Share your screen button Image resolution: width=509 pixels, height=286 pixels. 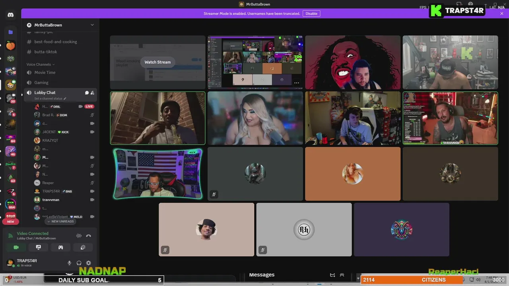(x=39, y=247)
